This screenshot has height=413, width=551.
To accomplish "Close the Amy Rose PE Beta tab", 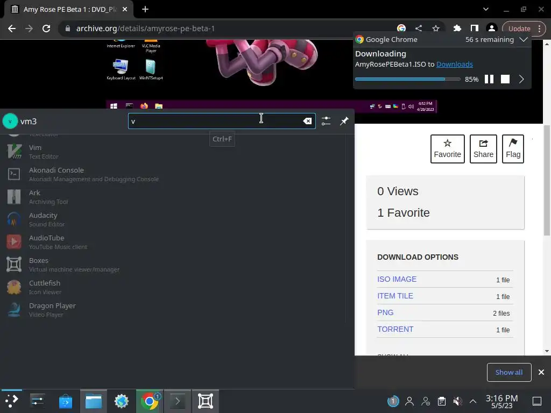I will 125,9.
